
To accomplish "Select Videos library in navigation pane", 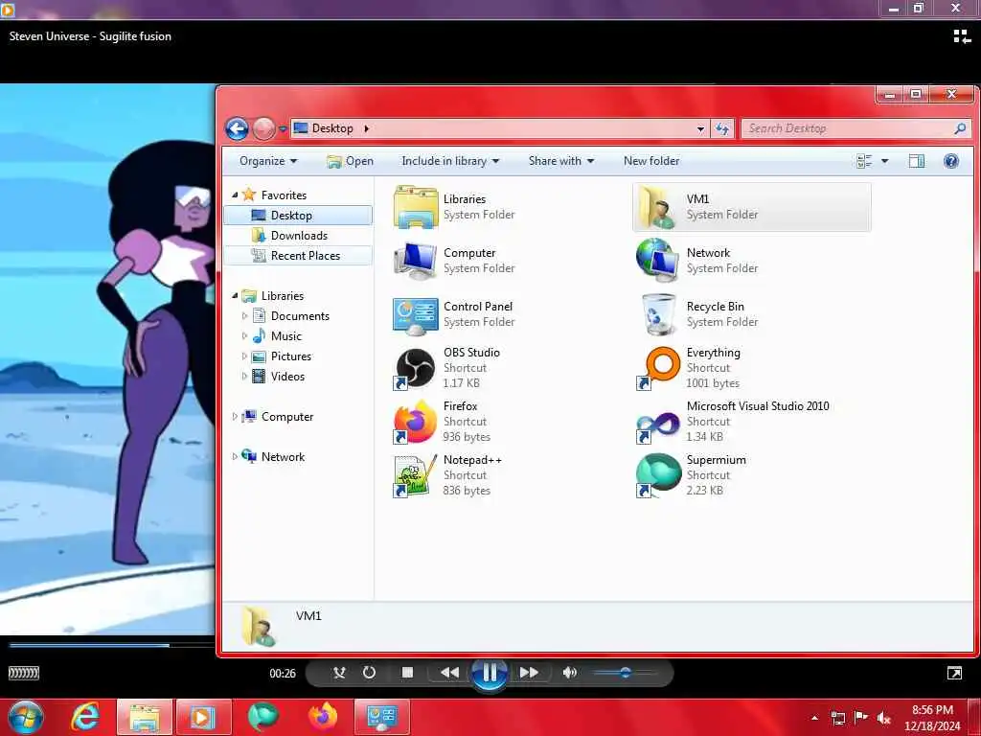I will (287, 376).
